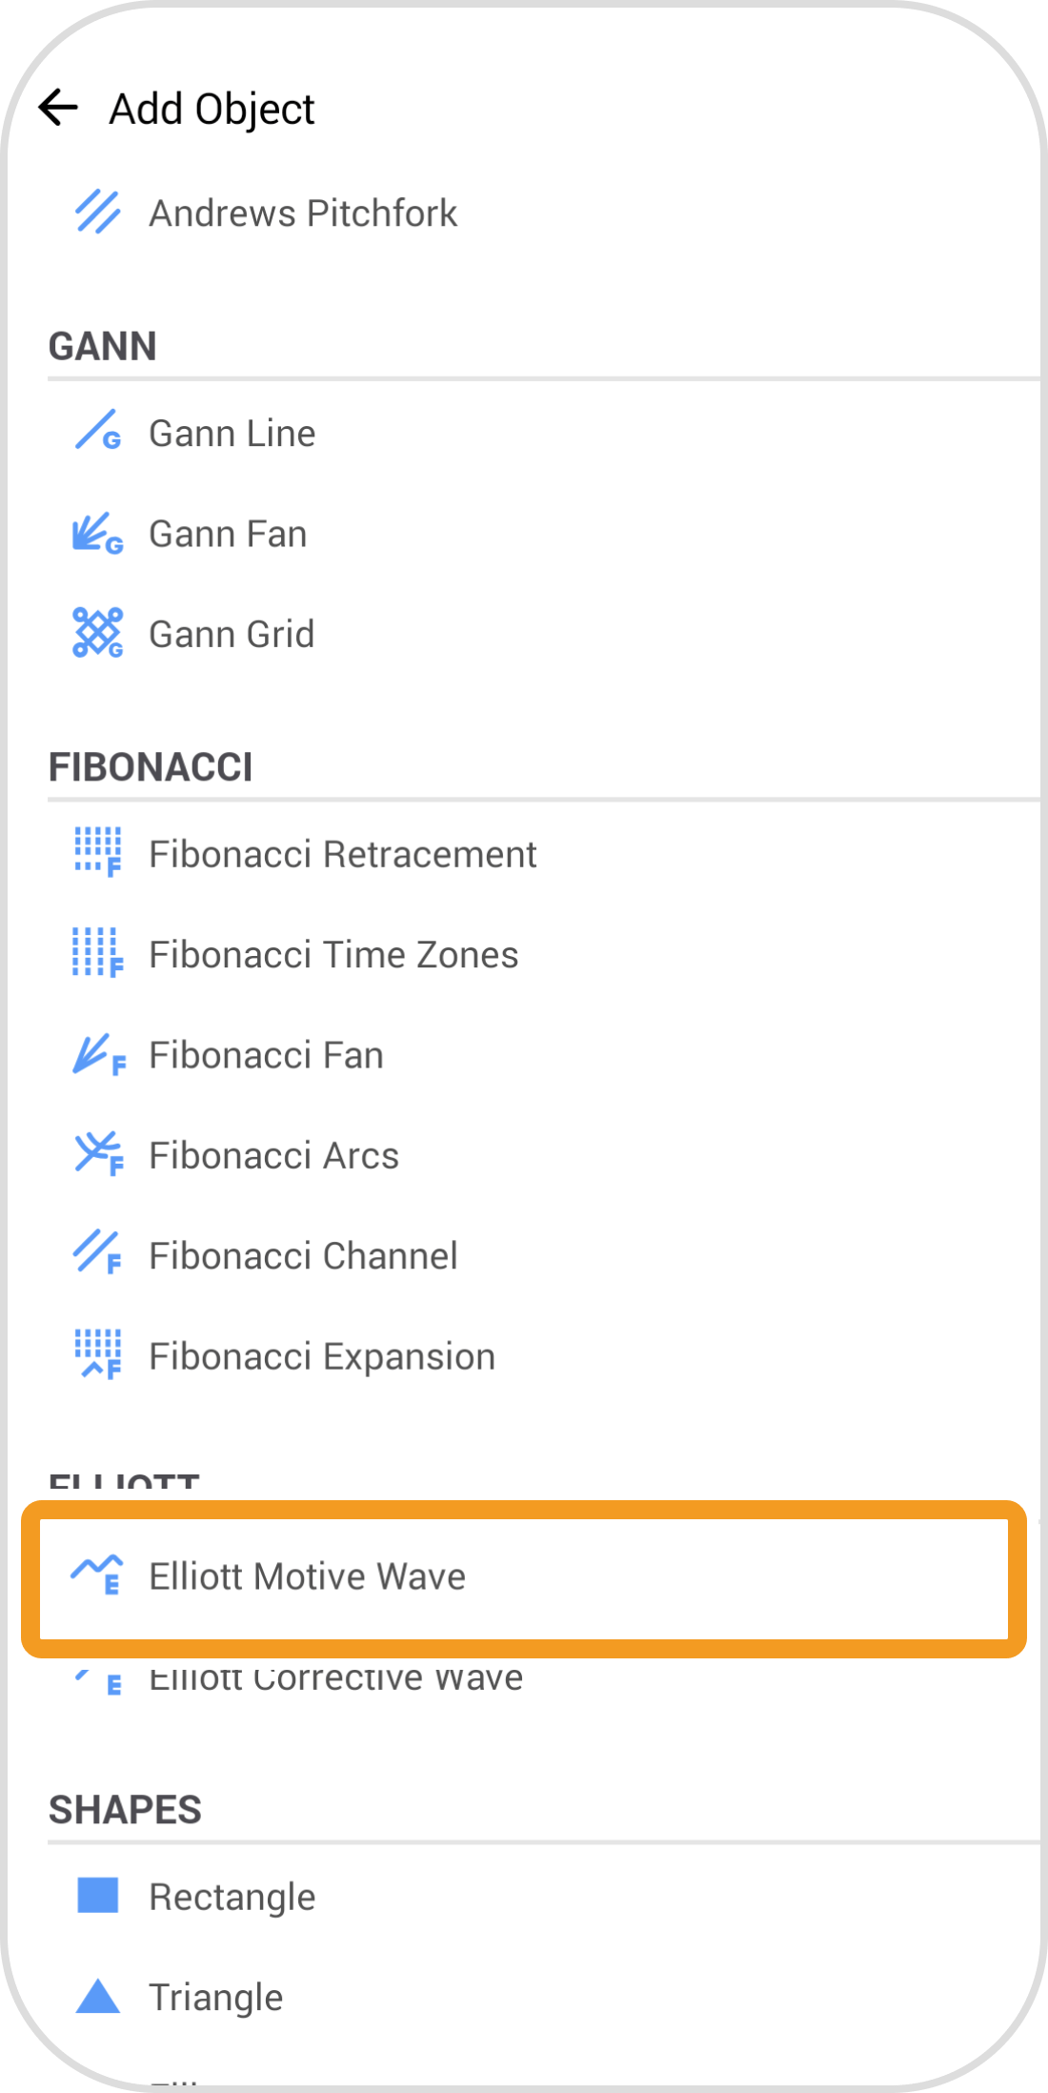Add an Elliott Motive Wave object

point(307,1576)
